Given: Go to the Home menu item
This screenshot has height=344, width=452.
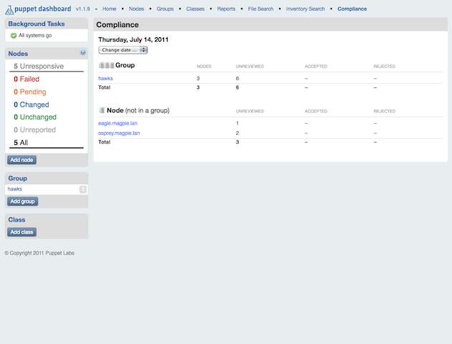Looking at the screenshot, I should (x=110, y=9).
